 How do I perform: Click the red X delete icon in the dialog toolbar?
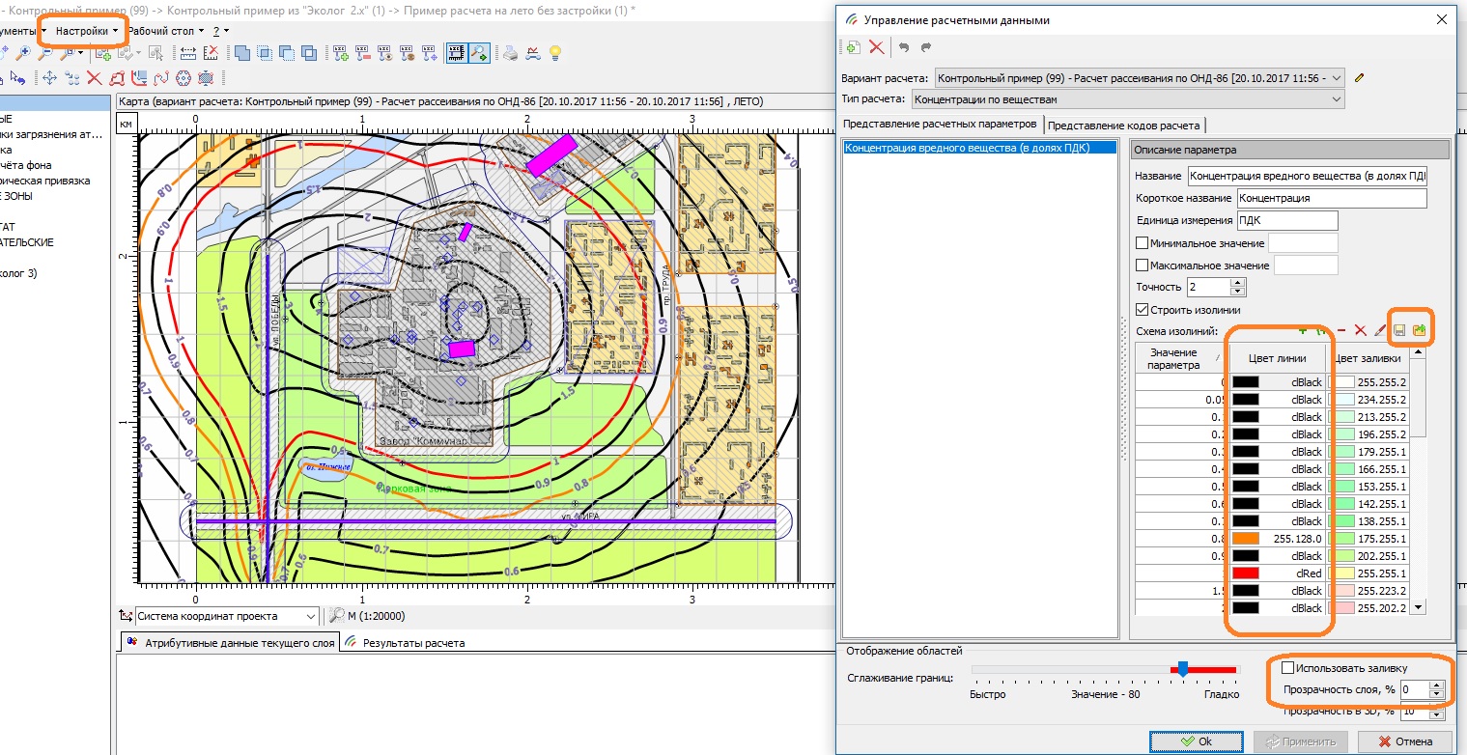876,47
